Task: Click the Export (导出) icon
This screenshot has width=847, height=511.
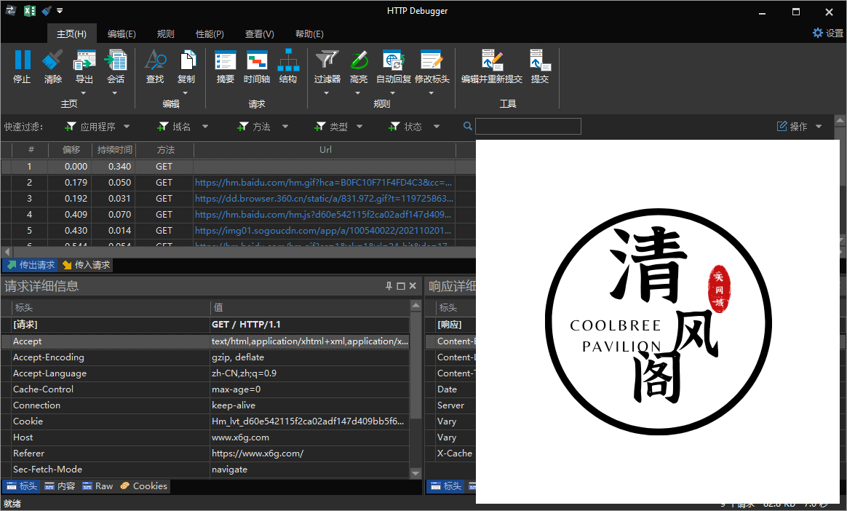Action: (x=84, y=60)
